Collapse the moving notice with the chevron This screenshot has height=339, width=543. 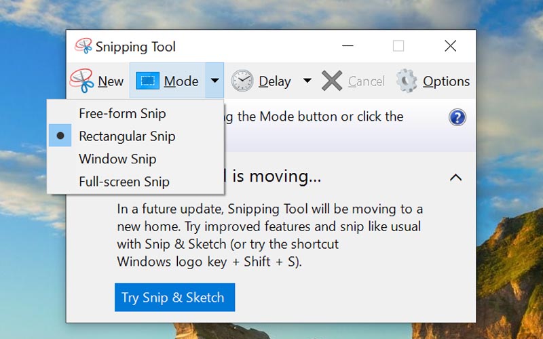pos(455,178)
